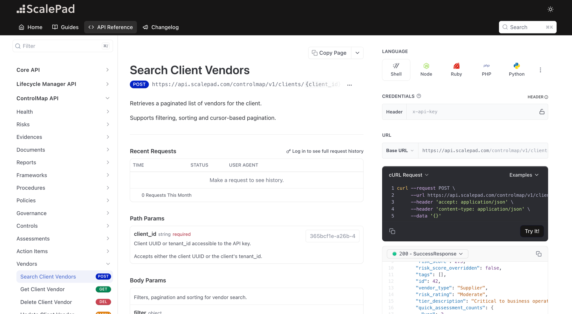Expand the Risks sidebar group

63,124
